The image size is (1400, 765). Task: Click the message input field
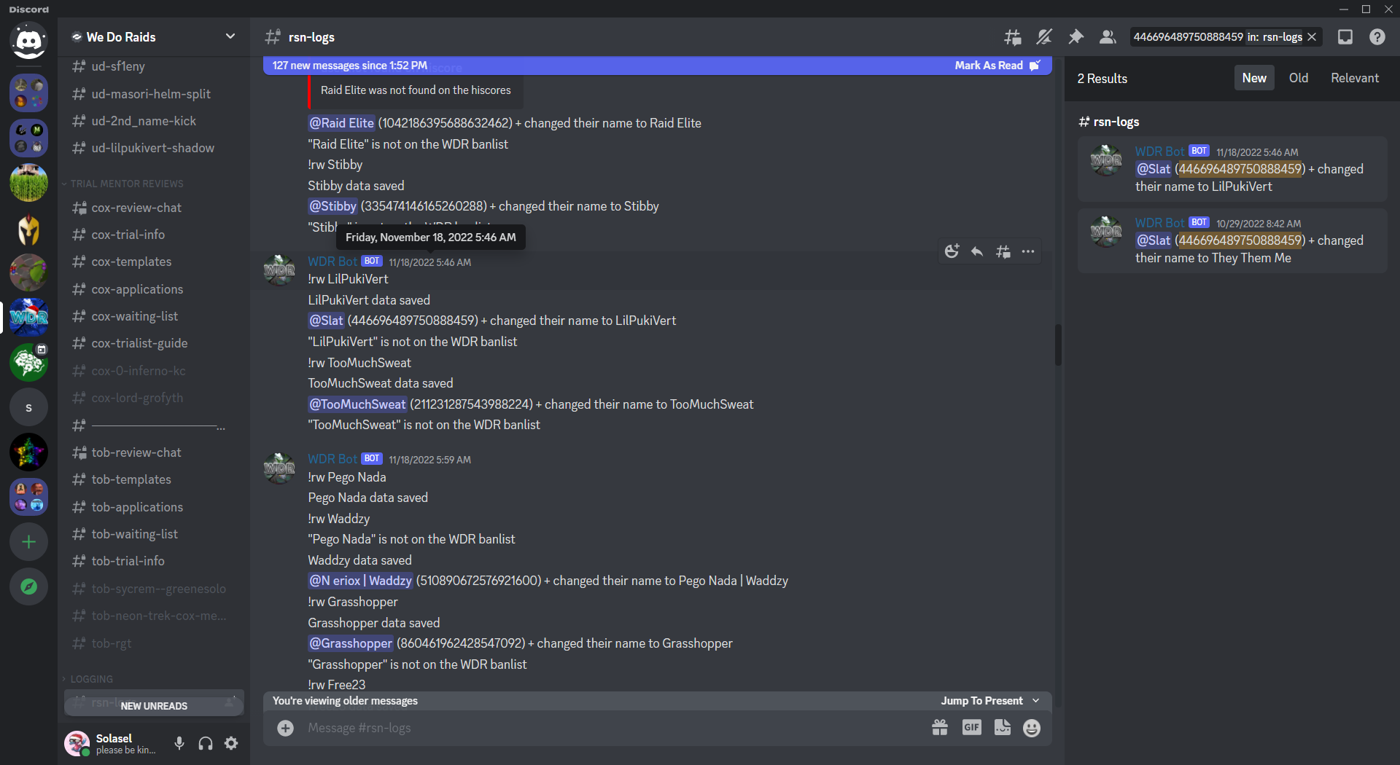(x=612, y=728)
